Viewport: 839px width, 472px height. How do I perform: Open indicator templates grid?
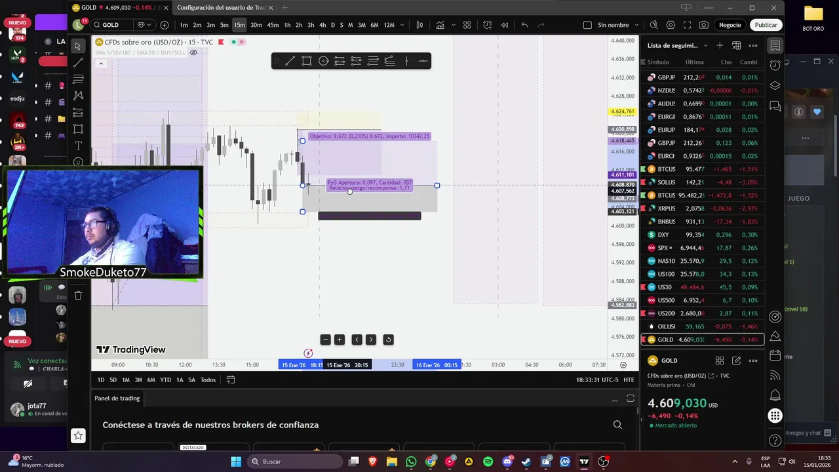pos(467,25)
